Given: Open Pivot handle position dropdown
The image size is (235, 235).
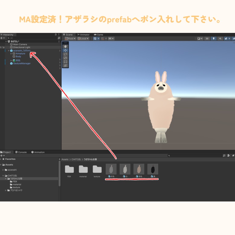Looking at the screenshot, I should coord(70,39).
